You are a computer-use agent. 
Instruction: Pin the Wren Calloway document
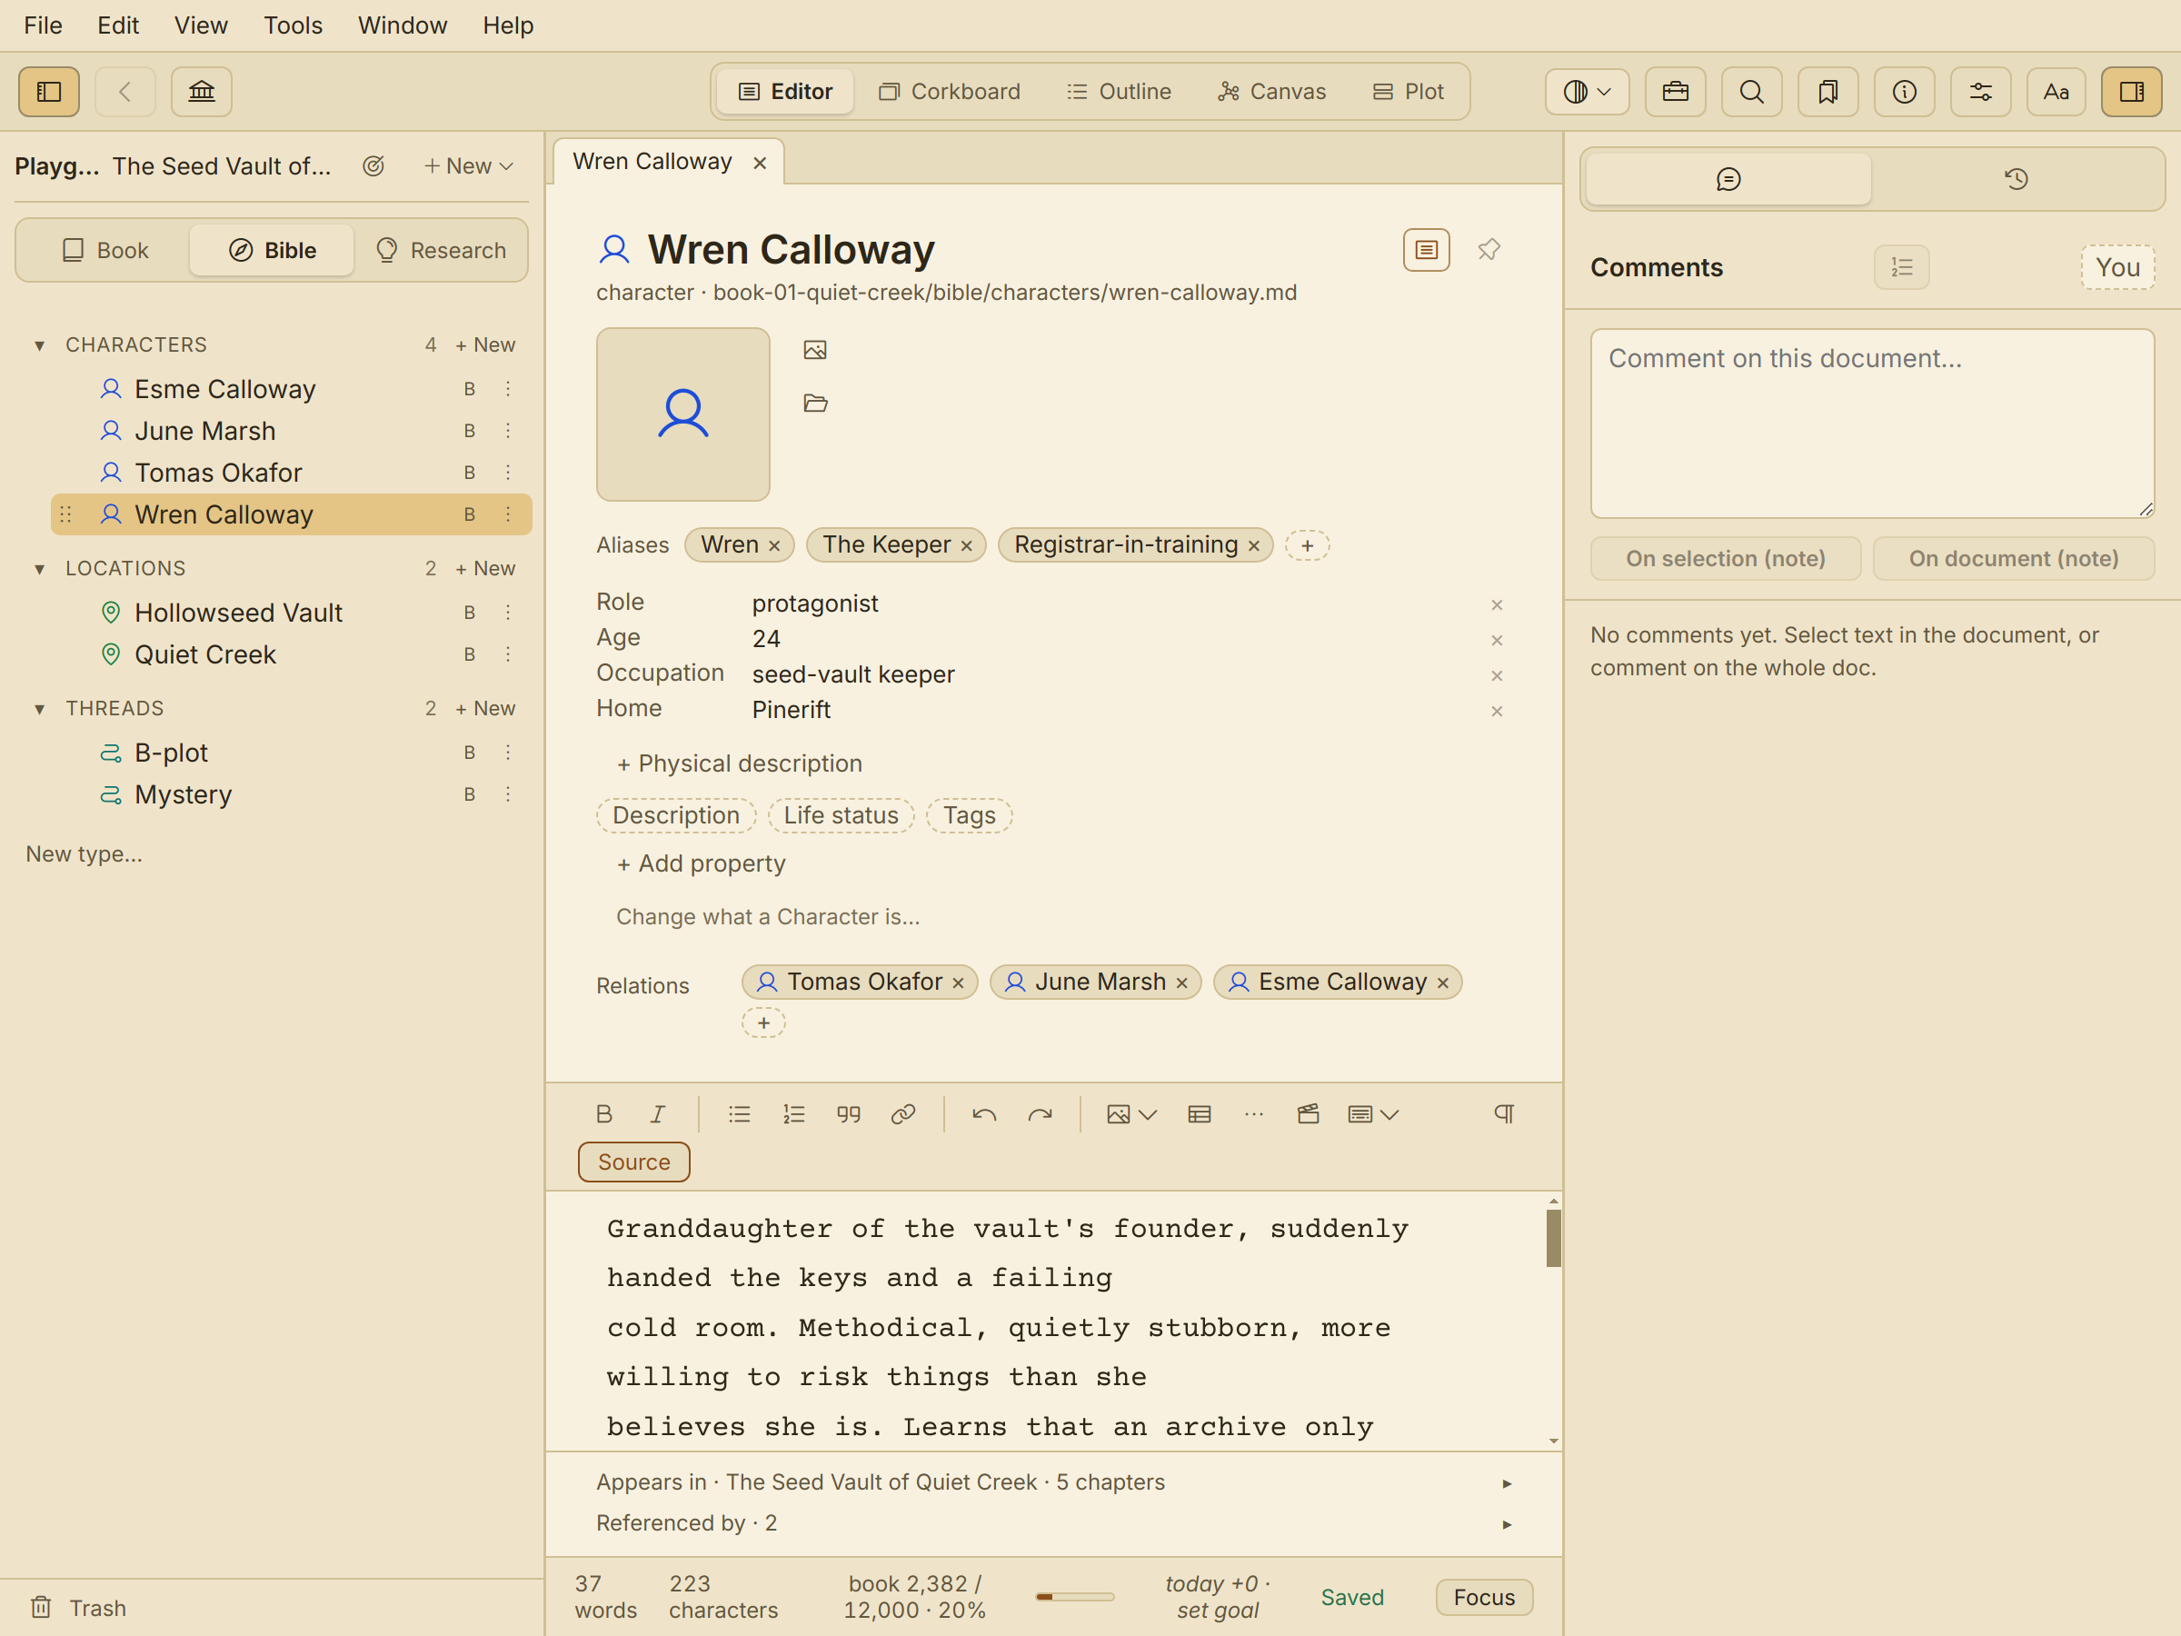point(1489,251)
